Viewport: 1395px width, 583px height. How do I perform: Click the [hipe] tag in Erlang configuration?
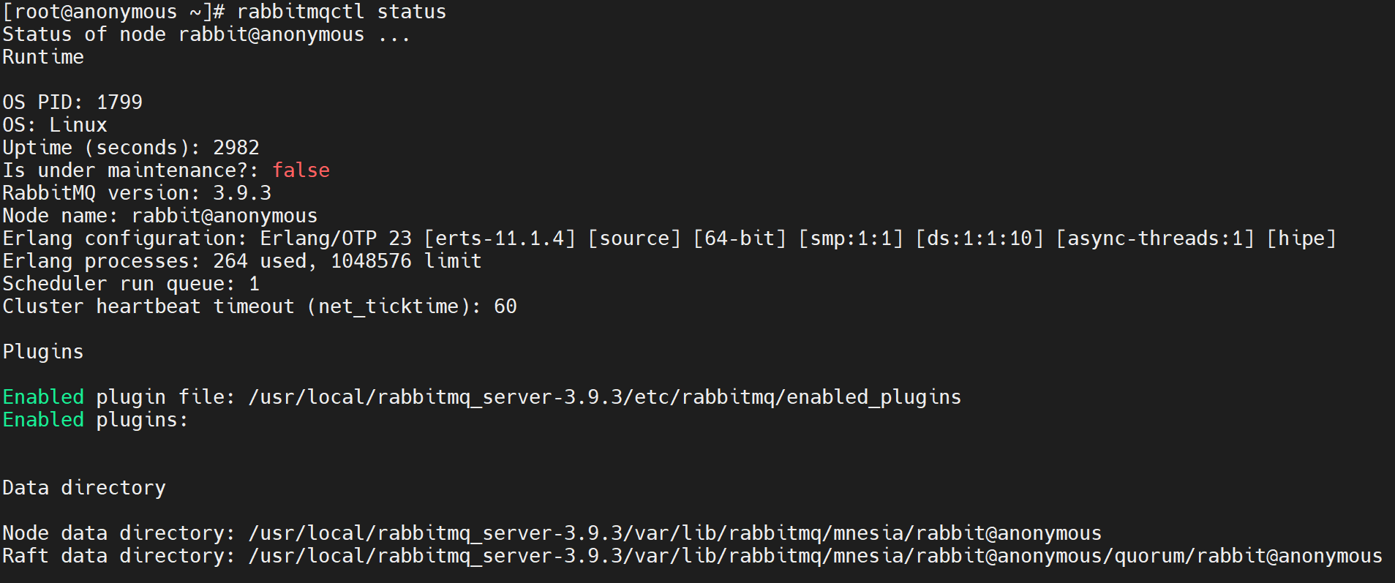pyautogui.click(x=1301, y=238)
